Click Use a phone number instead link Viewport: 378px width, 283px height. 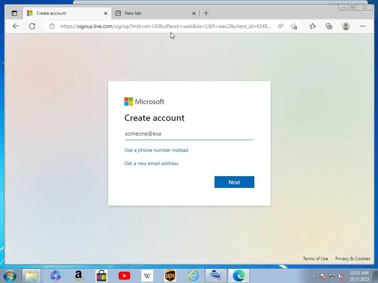(x=156, y=150)
